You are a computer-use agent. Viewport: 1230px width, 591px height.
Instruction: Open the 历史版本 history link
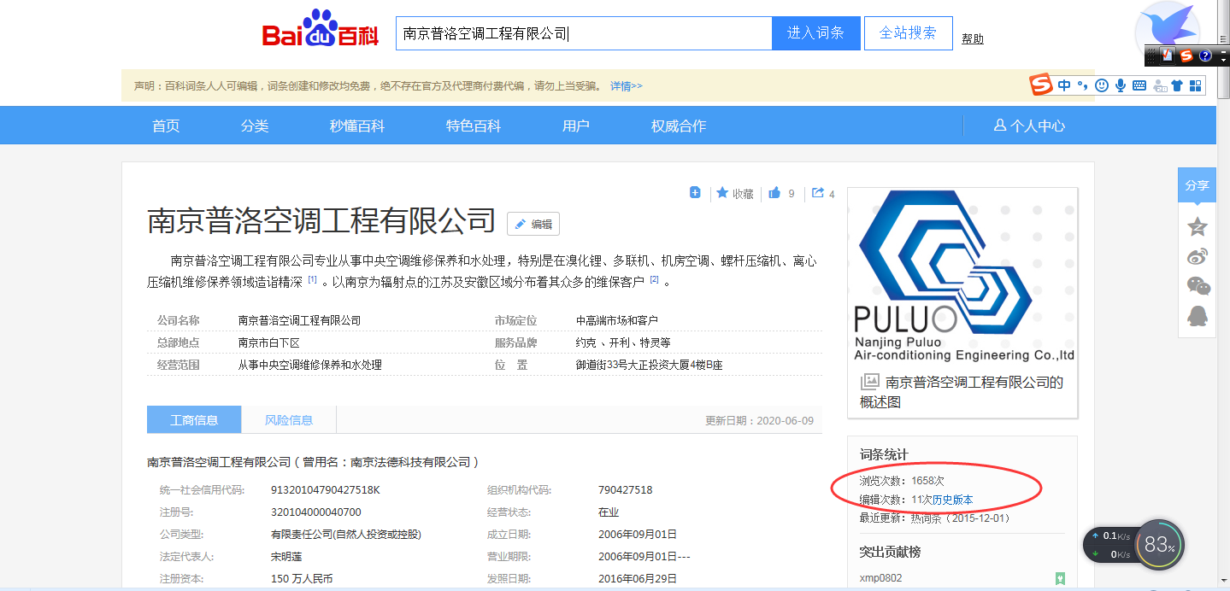(952, 500)
